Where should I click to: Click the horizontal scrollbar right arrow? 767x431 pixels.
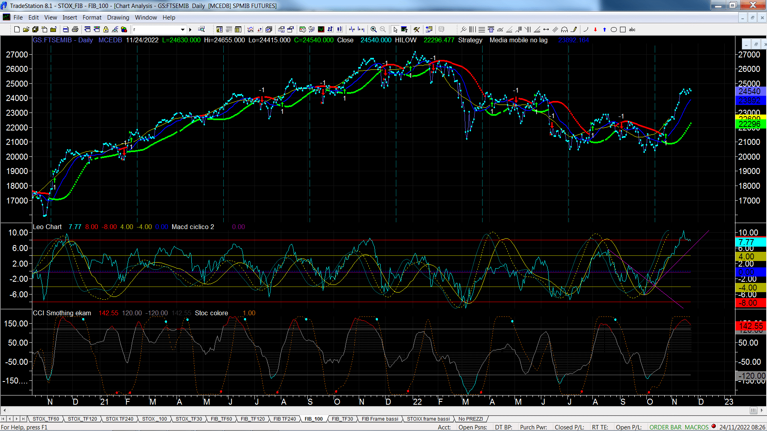[762, 410]
